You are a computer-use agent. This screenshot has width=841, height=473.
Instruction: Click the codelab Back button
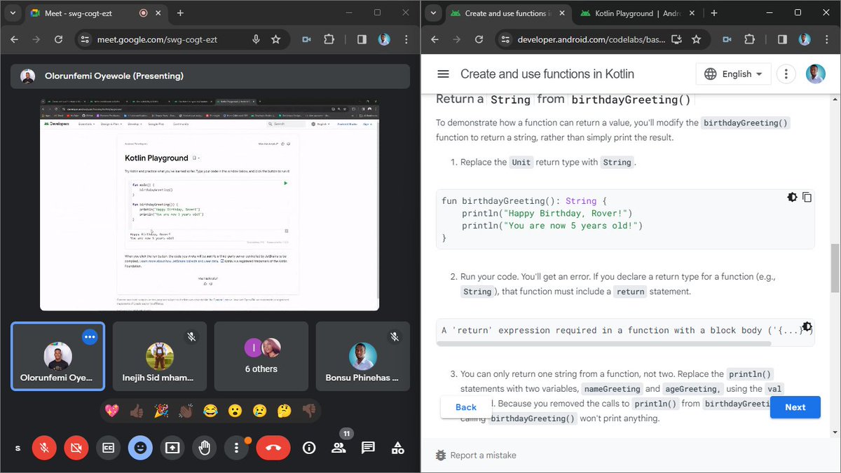tap(466, 407)
